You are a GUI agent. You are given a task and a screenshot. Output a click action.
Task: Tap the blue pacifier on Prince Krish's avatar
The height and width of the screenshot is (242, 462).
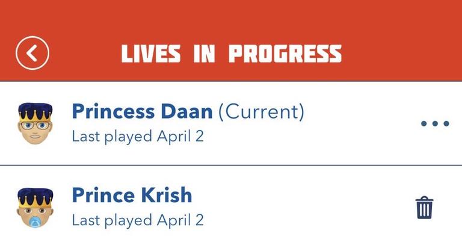pyautogui.click(x=34, y=221)
